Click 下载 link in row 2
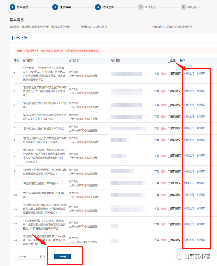Screen dimensions: 217x266 click(x=157, y=91)
